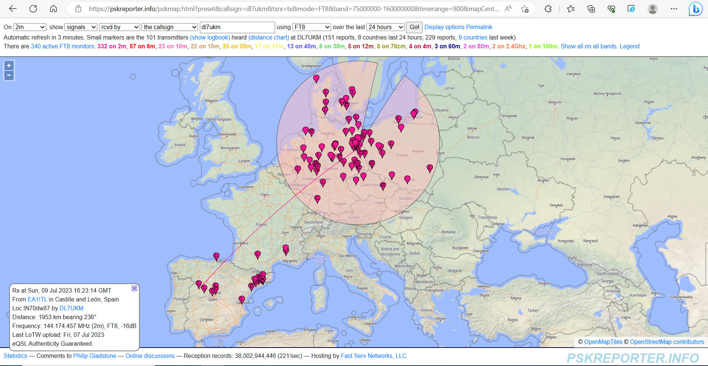Reload the page with refresh icon
This screenshot has width=708, height=366.
(33, 9)
